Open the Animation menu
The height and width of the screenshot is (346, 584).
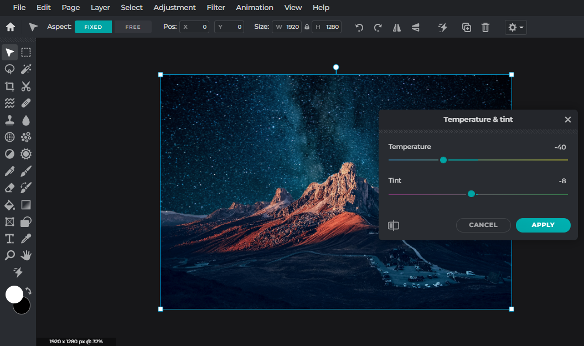(x=254, y=7)
